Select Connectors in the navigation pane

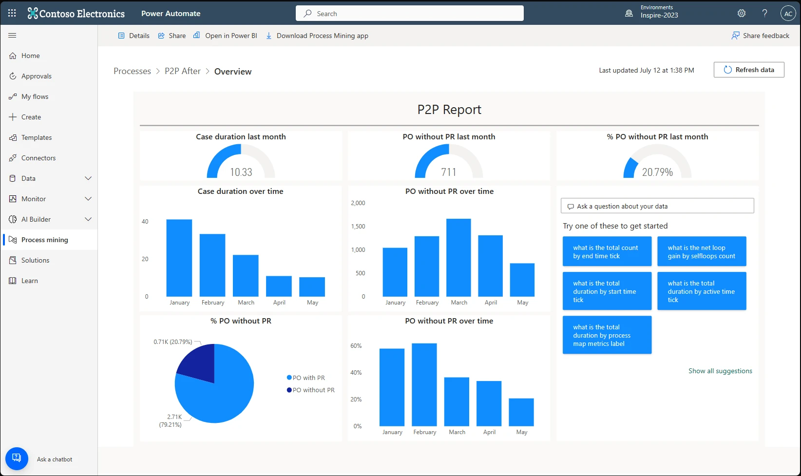pos(38,158)
